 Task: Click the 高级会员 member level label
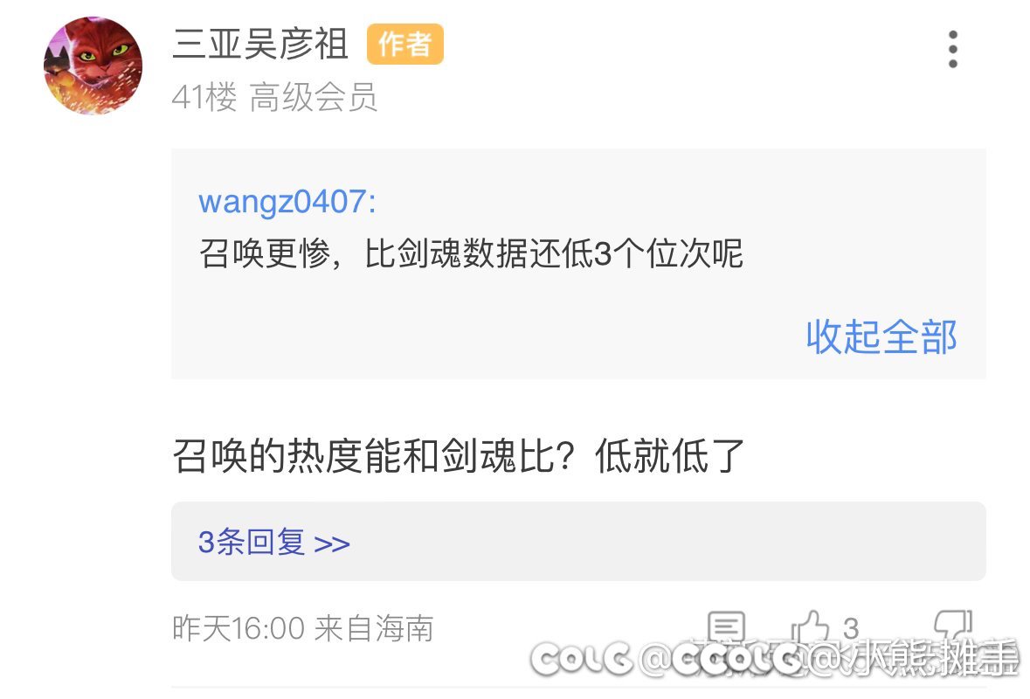(x=314, y=97)
